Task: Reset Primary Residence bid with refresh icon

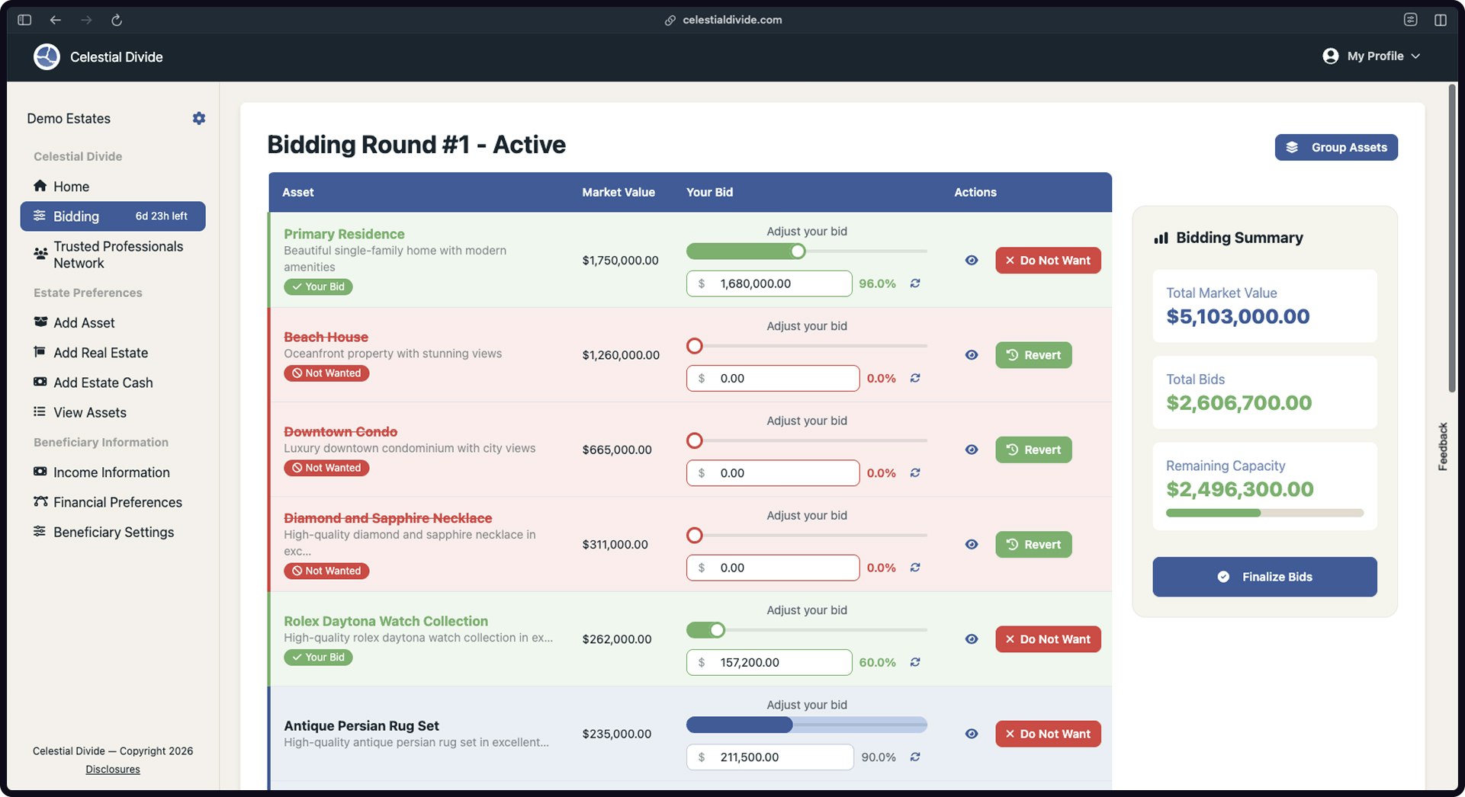Action: pos(915,283)
